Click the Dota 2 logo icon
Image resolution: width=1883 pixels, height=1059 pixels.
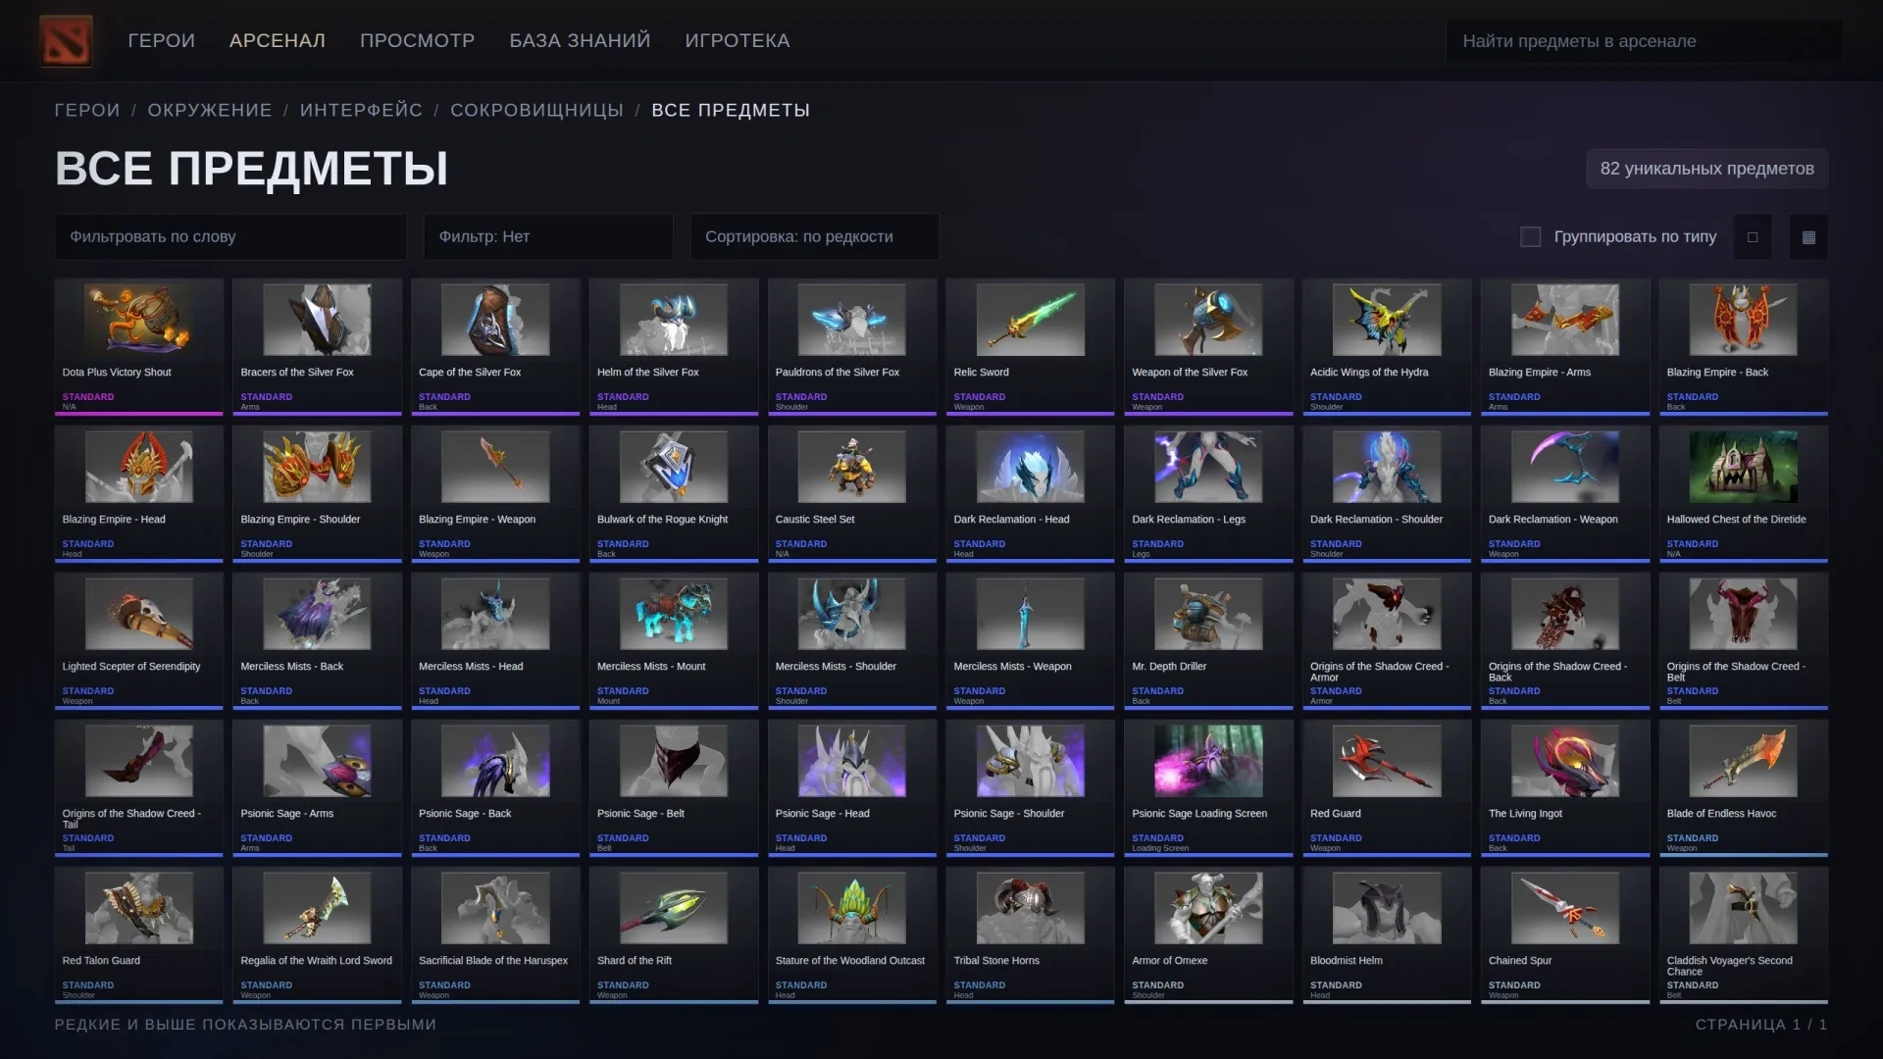click(66, 40)
